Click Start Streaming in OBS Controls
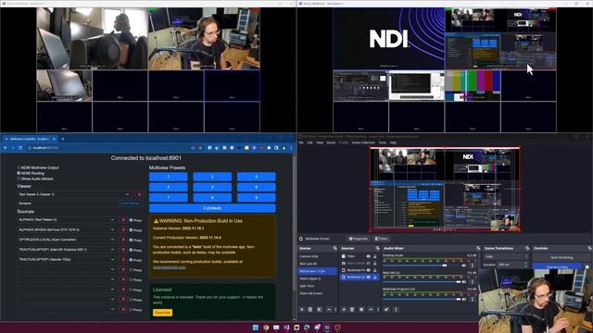 561,257
